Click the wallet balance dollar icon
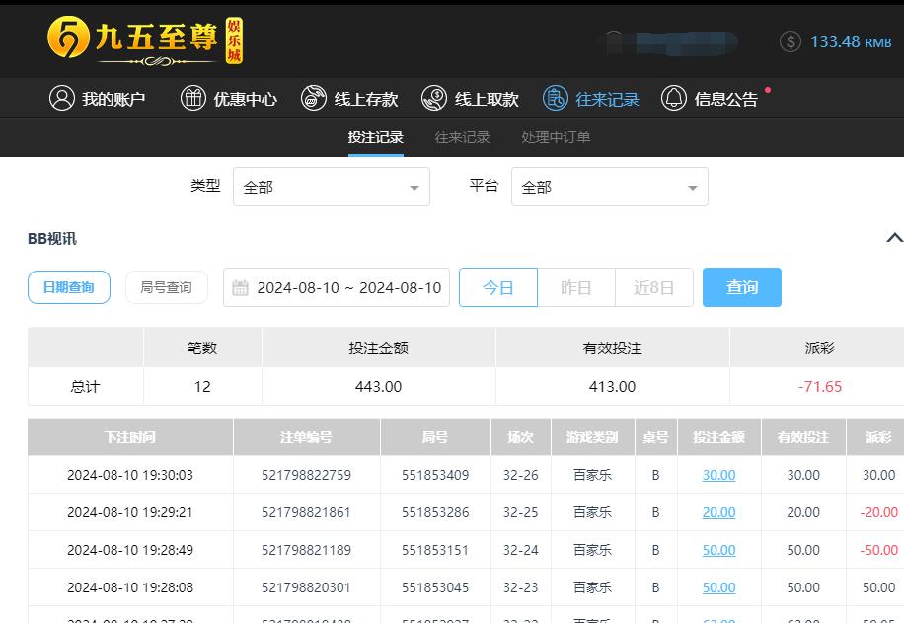Screen dimensions: 904x623 (789, 41)
